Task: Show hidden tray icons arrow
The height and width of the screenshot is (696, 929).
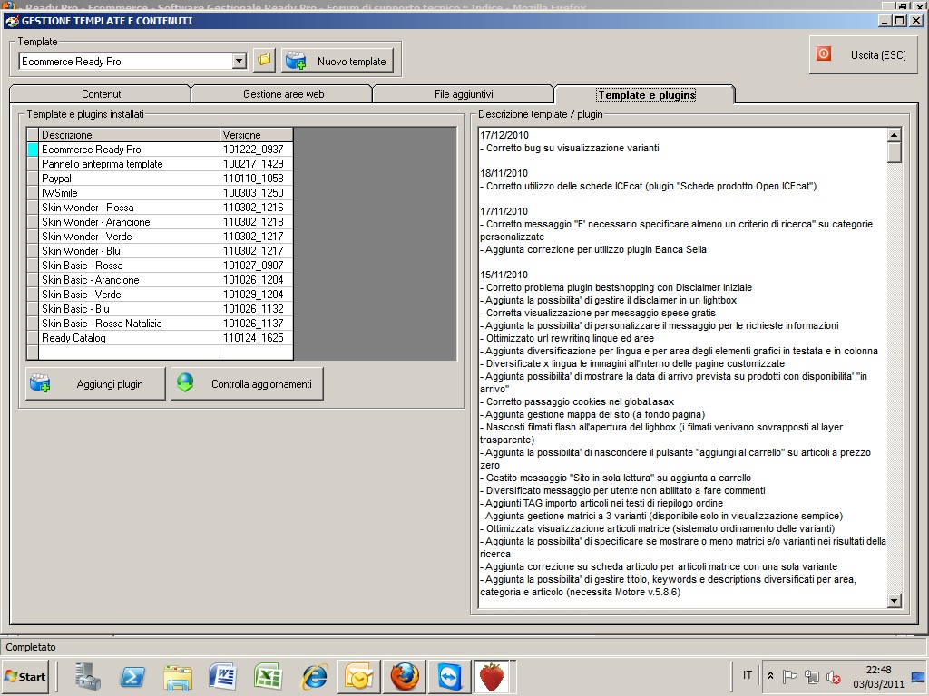Action: tap(770, 675)
